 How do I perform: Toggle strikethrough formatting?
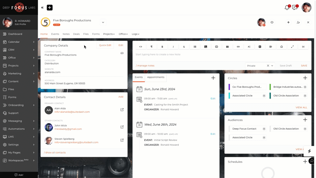click(184, 47)
